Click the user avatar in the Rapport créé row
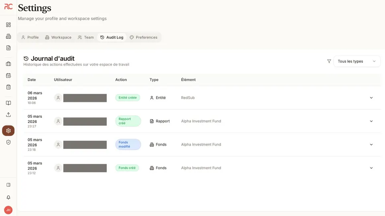This screenshot has width=385, height=216. point(58,121)
